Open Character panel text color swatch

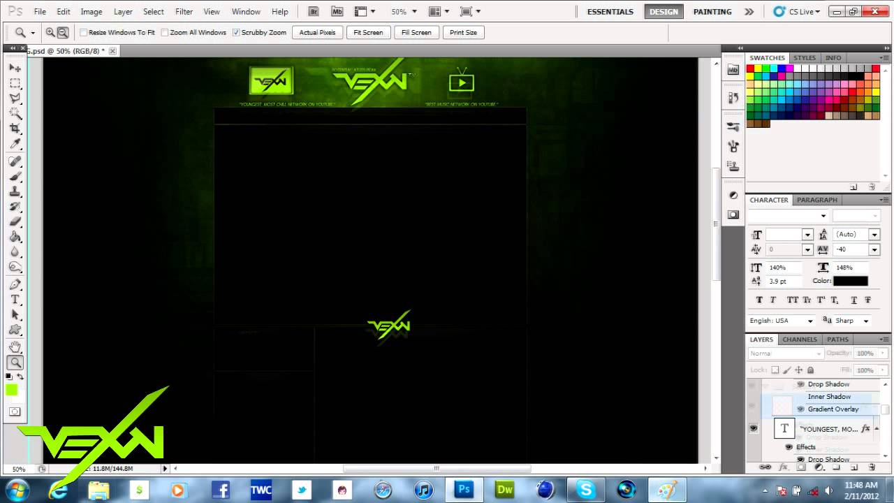[850, 281]
